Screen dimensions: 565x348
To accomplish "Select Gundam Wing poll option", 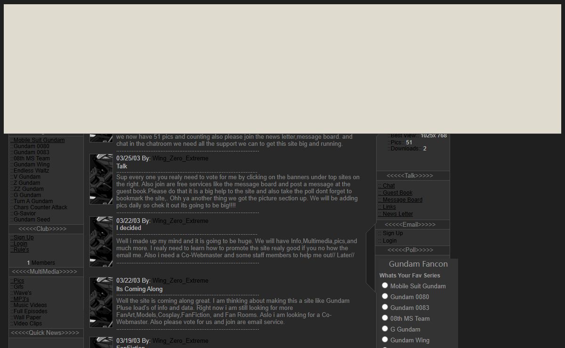I will [385, 340].
